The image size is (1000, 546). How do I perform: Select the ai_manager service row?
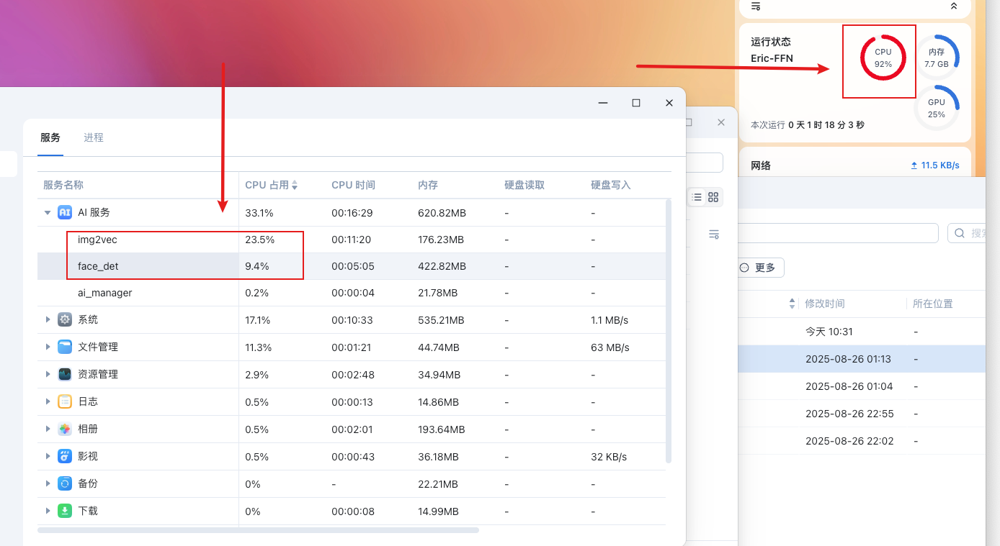coord(352,293)
